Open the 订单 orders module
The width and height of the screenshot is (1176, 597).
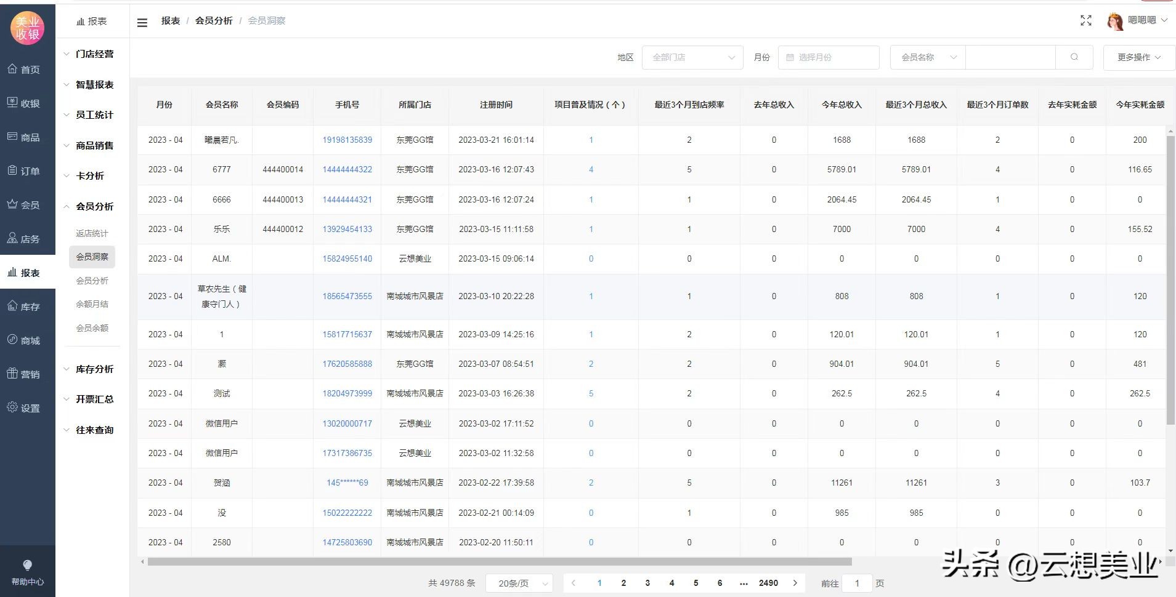click(27, 170)
